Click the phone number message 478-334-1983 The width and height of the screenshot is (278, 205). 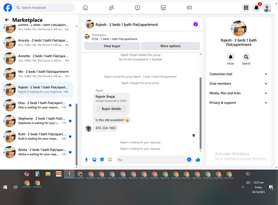pos(106,128)
